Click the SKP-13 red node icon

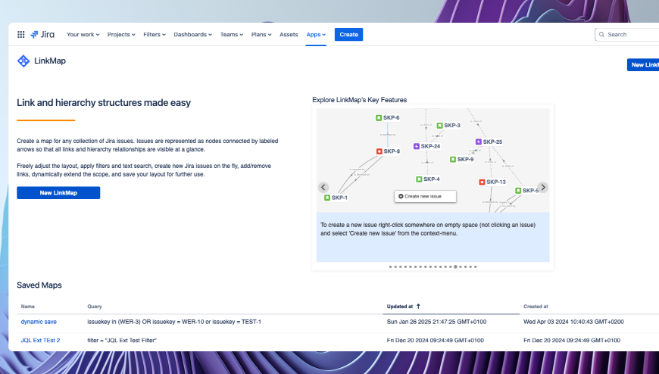482,182
